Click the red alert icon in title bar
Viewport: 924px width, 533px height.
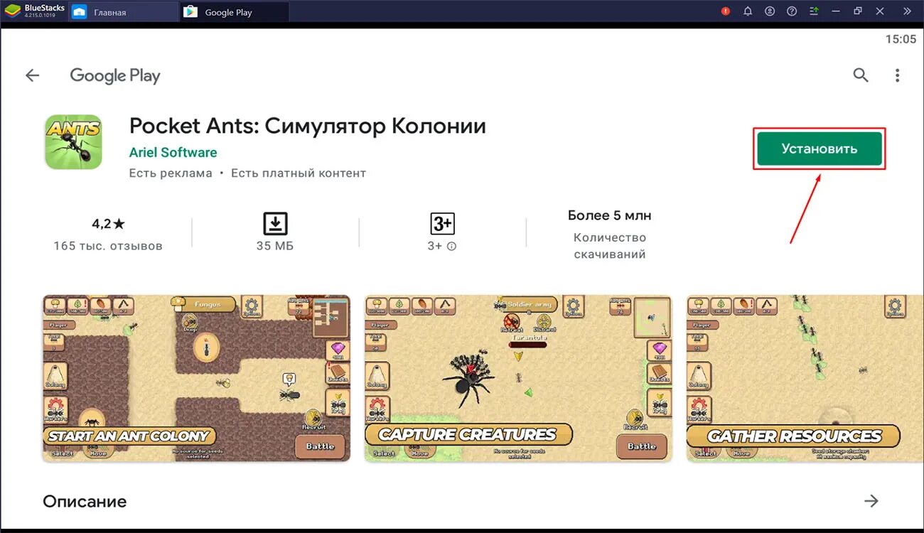pos(726,11)
